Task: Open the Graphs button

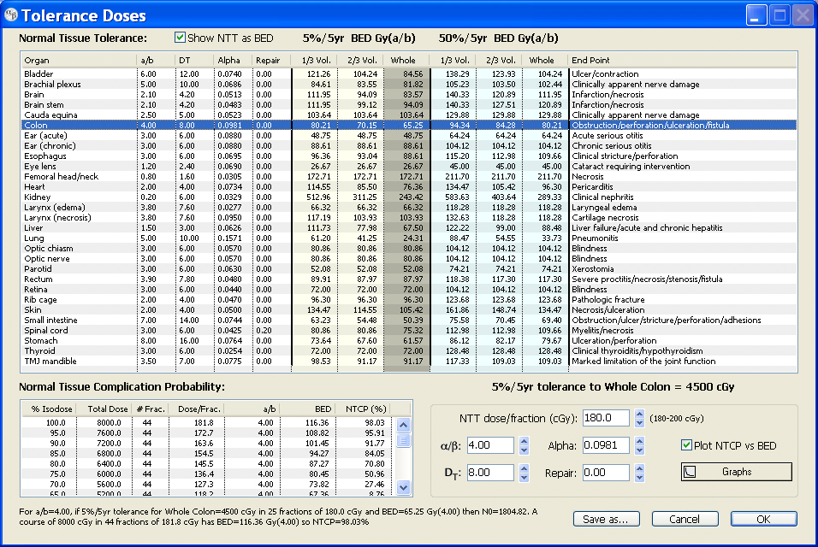Action: pos(736,472)
